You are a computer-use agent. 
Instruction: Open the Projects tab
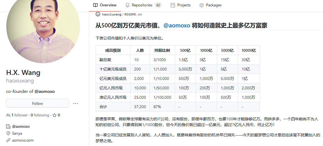point(181,5)
